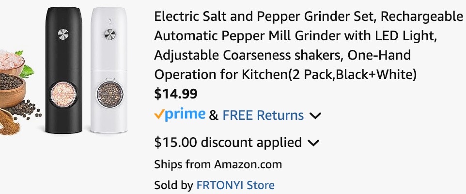Click the $15.00 discount applied text
The width and height of the screenshot is (466, 194).
coord(228,143)
